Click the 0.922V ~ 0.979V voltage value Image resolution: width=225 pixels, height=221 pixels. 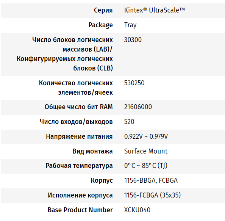(x=146, y=136)
